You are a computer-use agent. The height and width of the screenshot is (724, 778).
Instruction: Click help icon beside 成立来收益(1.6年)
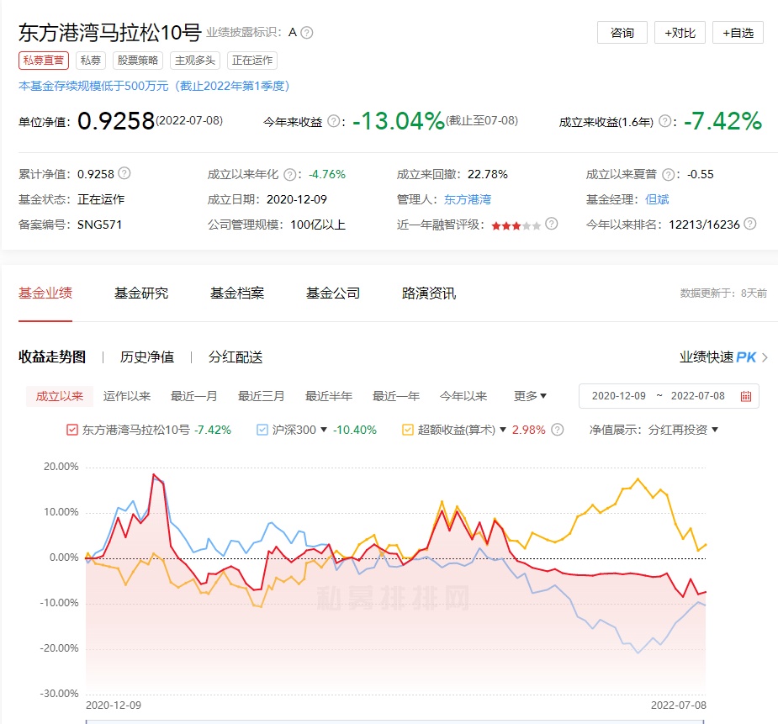664,121
